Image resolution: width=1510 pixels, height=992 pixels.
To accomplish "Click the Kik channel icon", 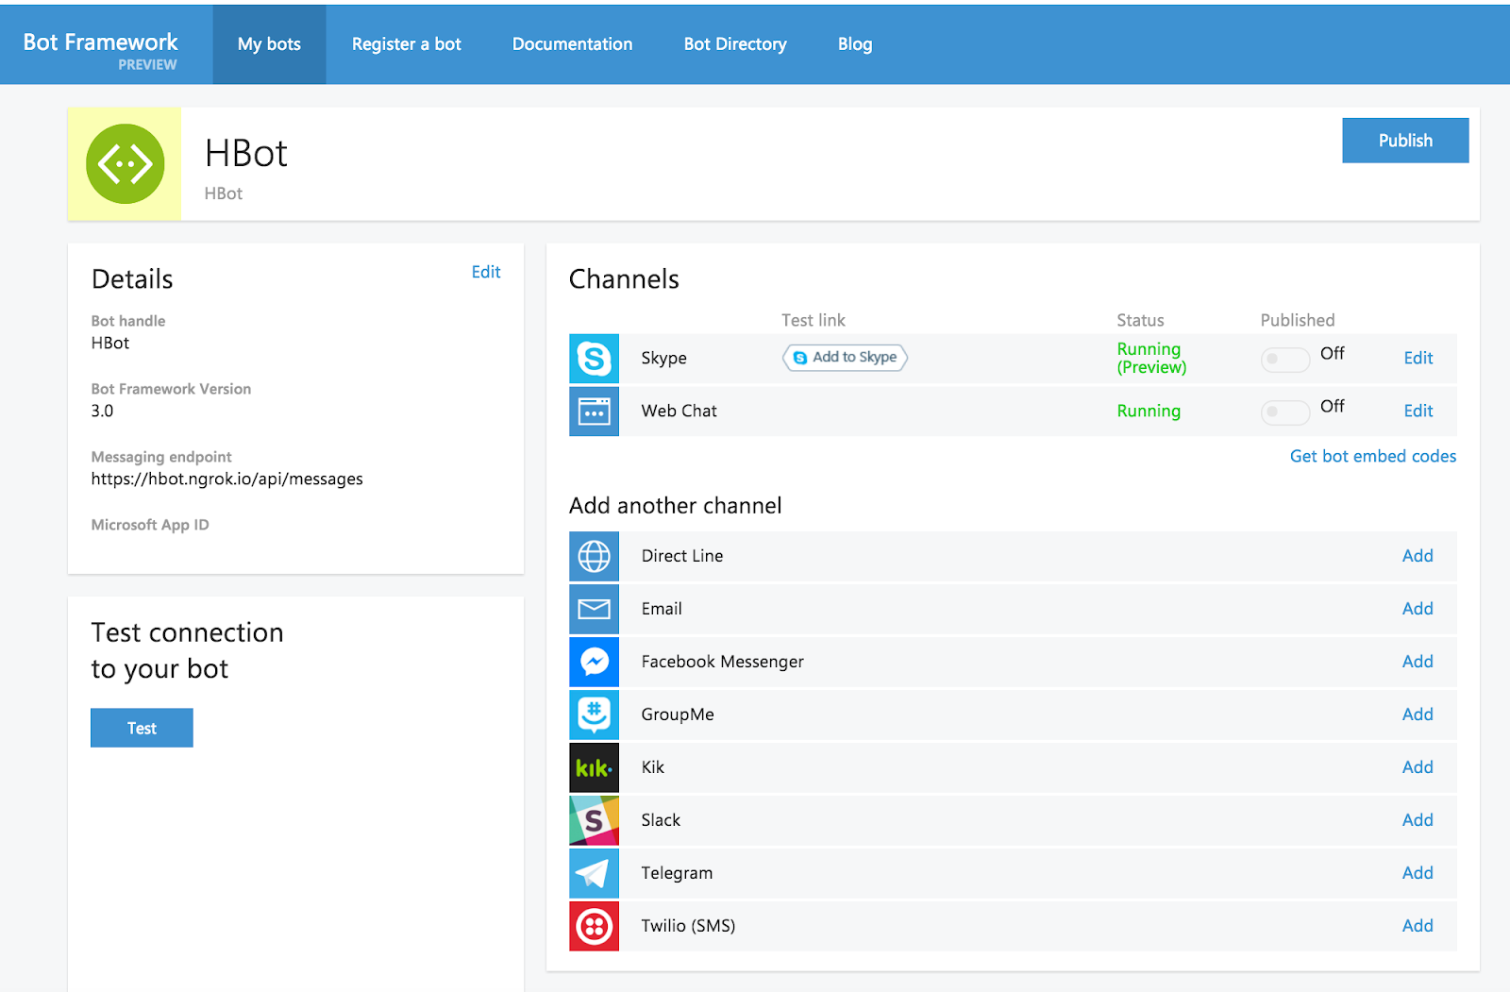I will (x=594, y=768).
